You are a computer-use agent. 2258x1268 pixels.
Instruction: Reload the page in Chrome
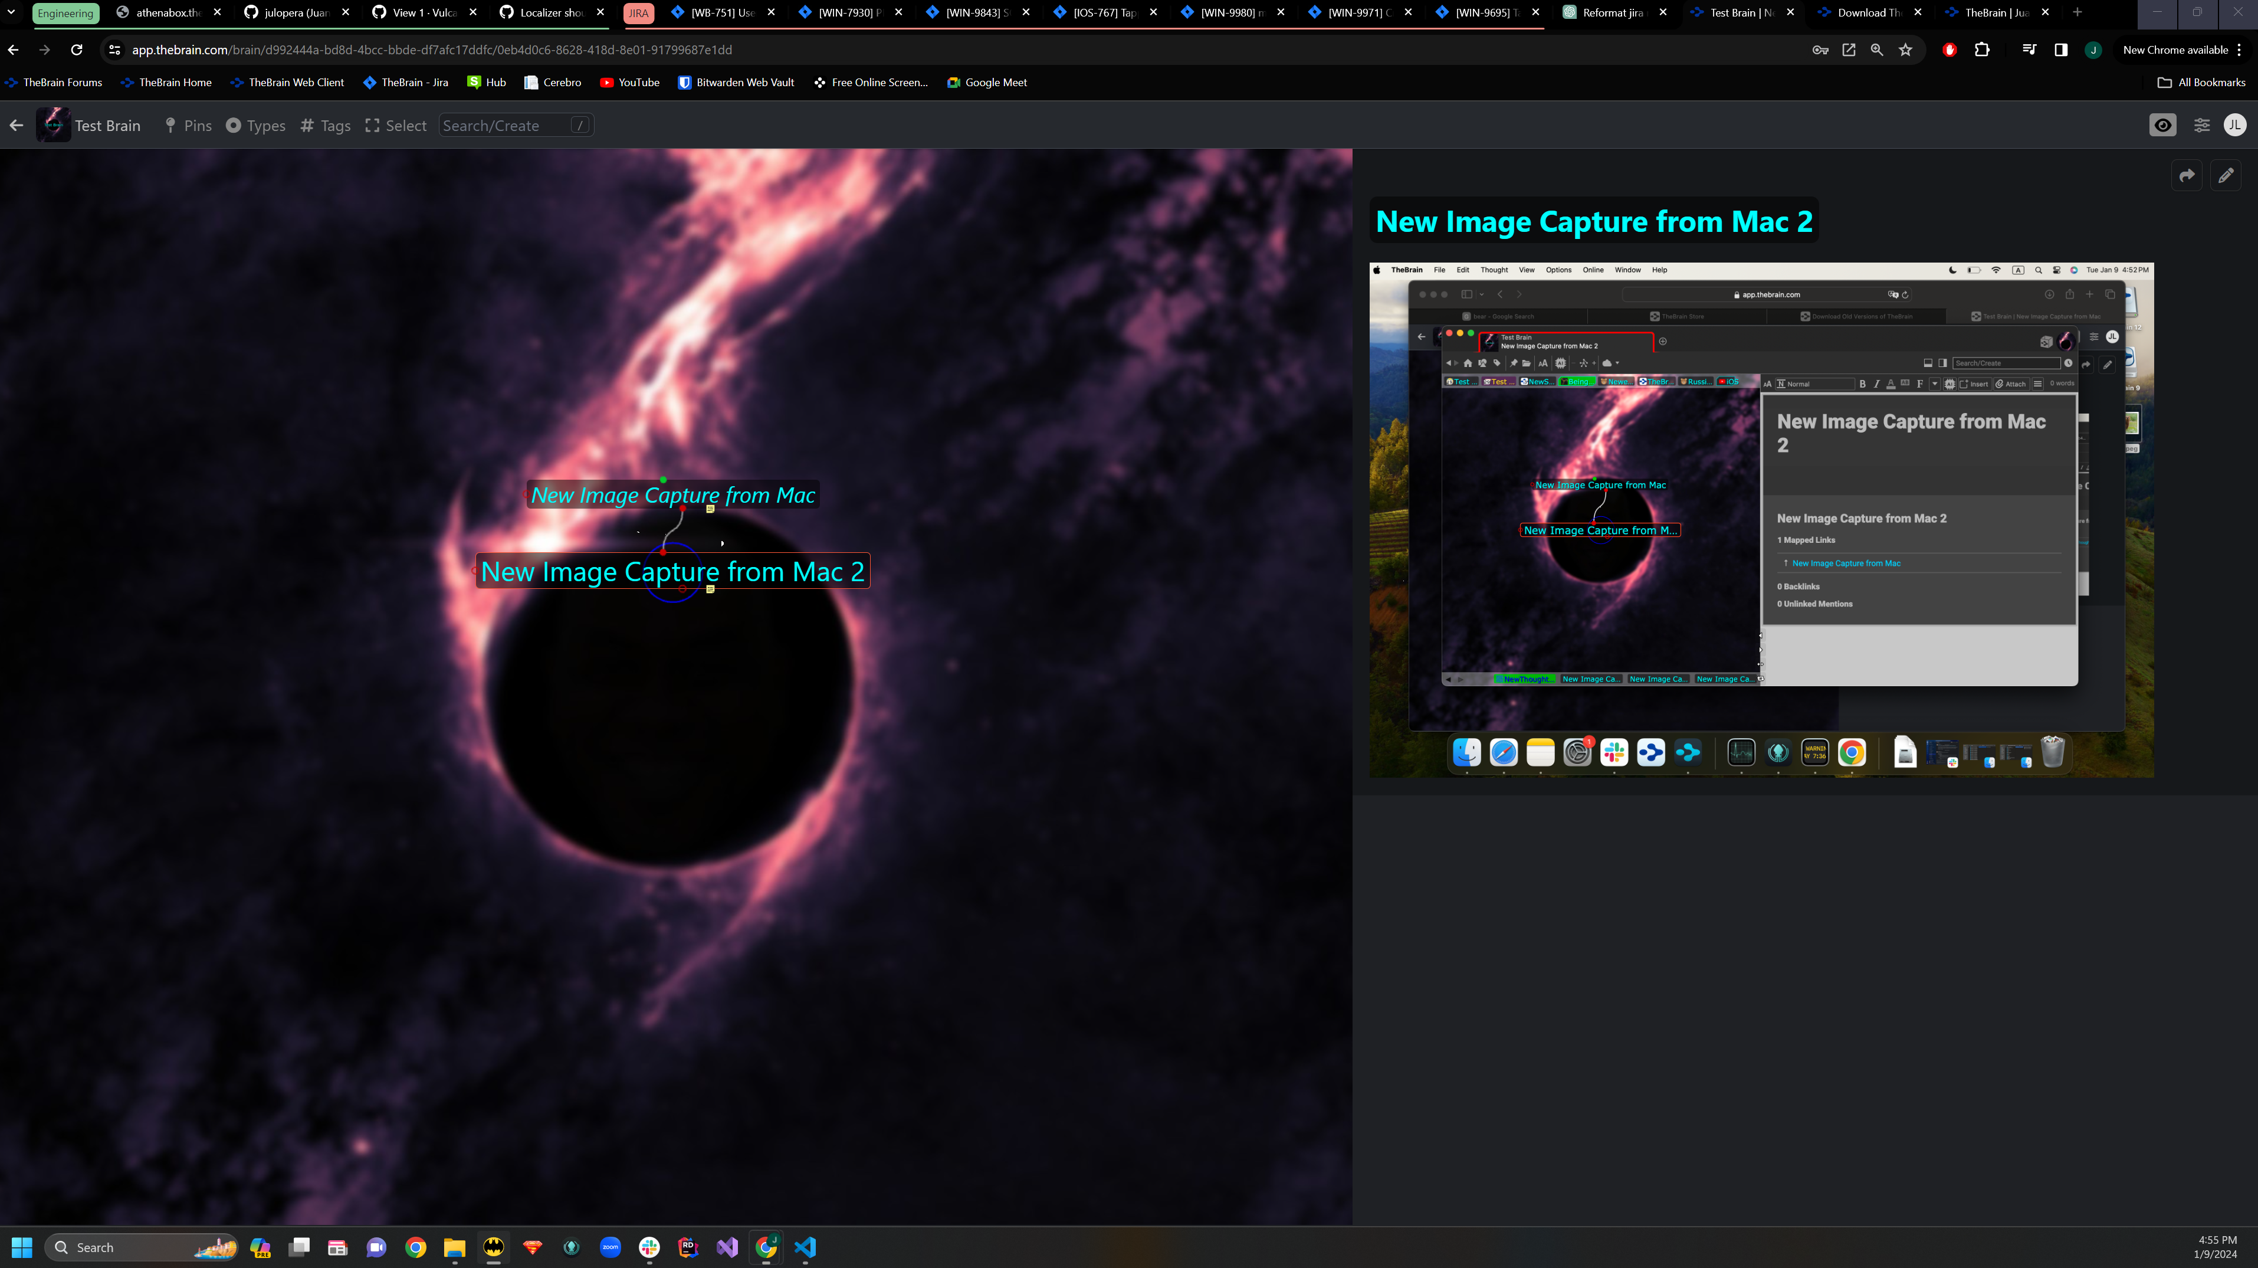[76, 50]
